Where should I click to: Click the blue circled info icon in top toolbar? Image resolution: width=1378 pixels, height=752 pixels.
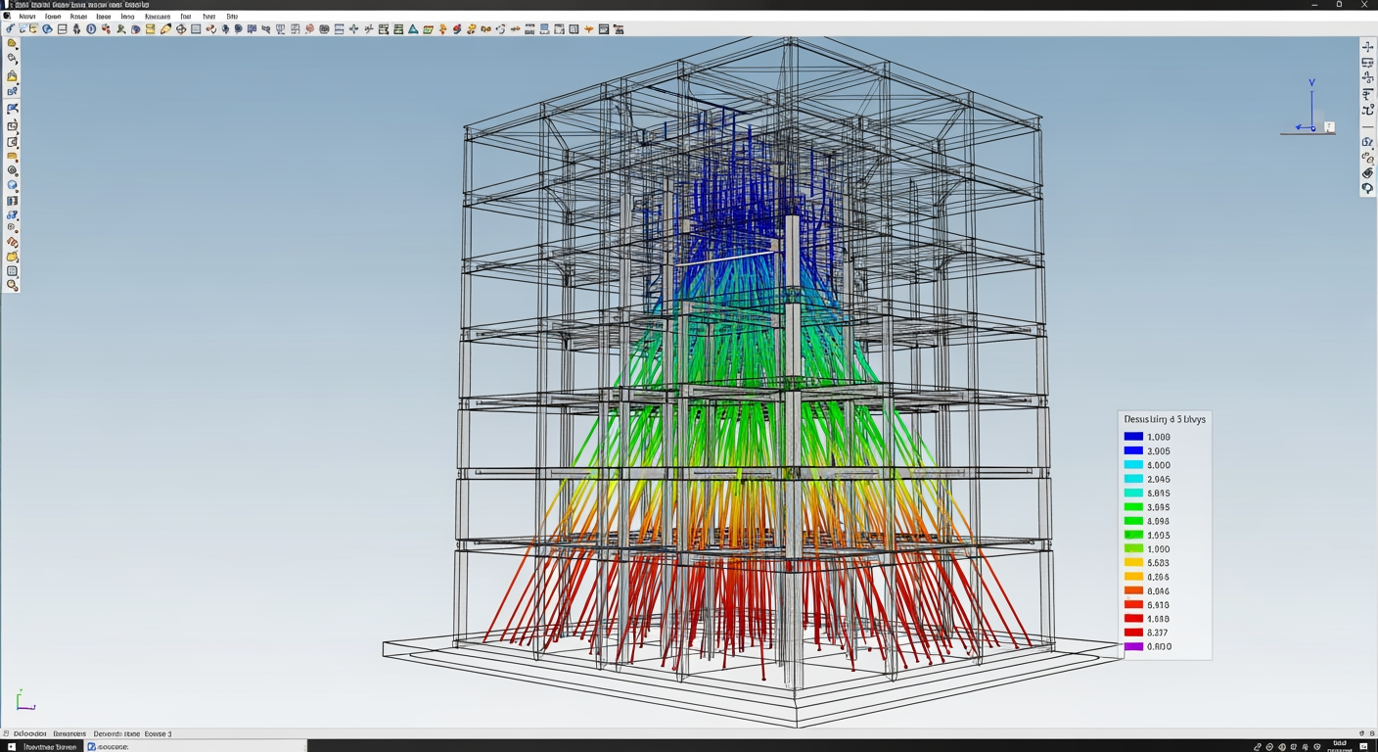(91, 29)
